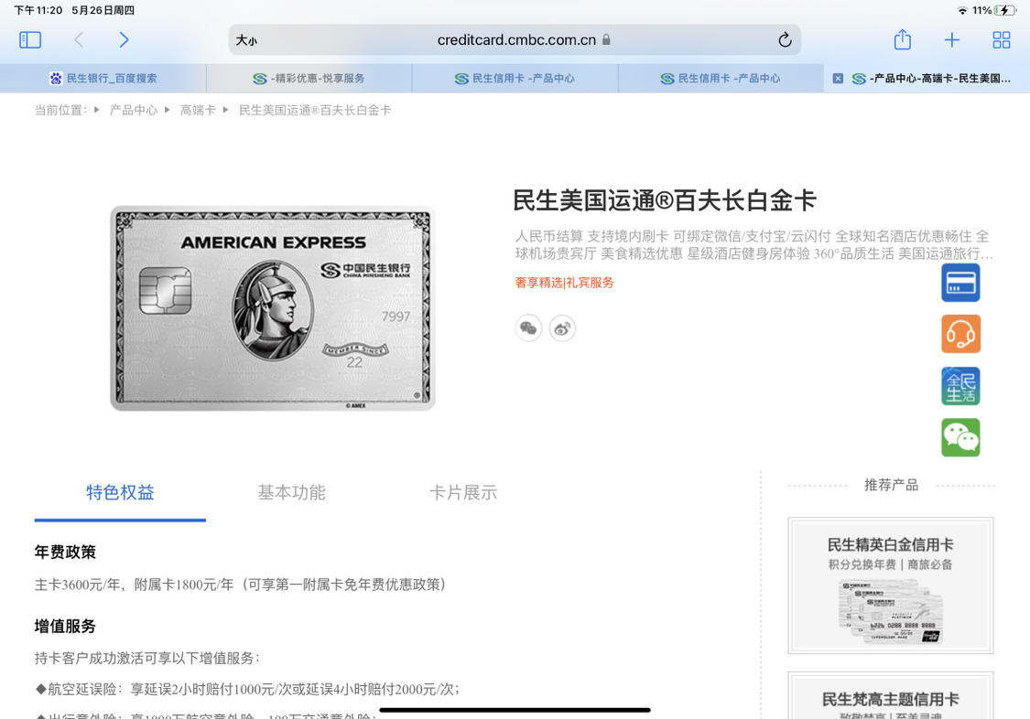The height and width of the screenshot is (719, 1030).
Task: Share via the WeChat icon
Action: click(x=528, y=328)
